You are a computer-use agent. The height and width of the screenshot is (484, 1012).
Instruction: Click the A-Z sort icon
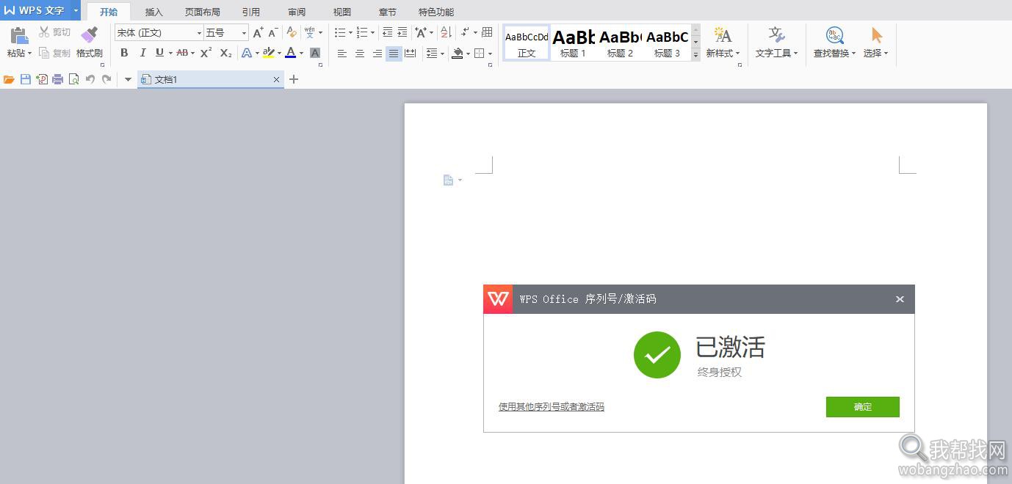click(x=446, y=32)
